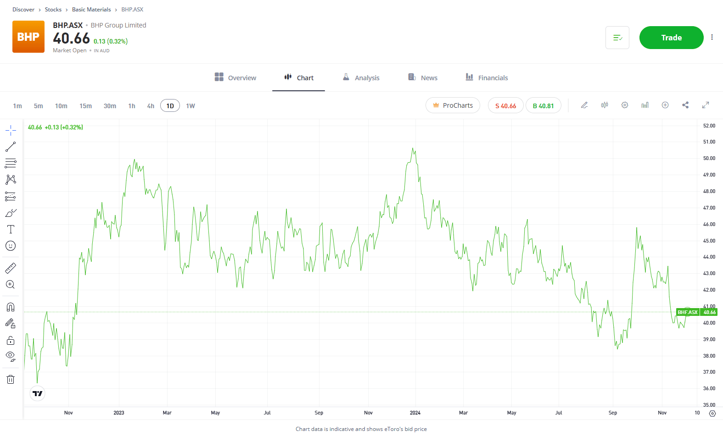Click the Market Open status text
This screenshot has width=723, height=436.
[69, 50]
